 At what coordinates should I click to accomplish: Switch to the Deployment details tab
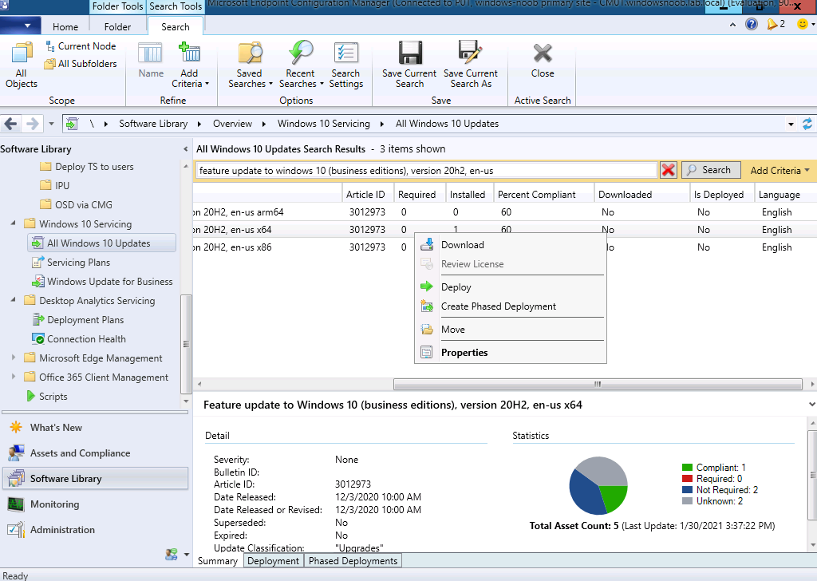tap(273, 561)
